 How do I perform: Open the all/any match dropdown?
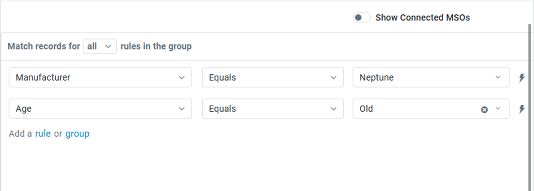click(100, 46)
